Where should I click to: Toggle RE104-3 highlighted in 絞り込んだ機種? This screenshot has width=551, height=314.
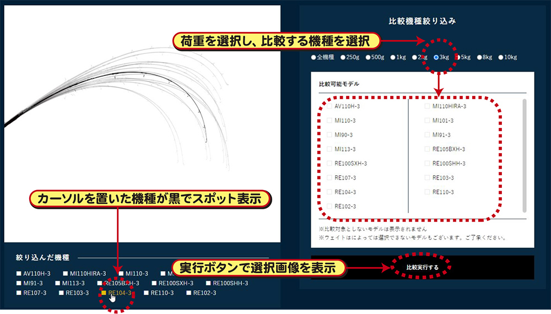click(x=104, y=293)
